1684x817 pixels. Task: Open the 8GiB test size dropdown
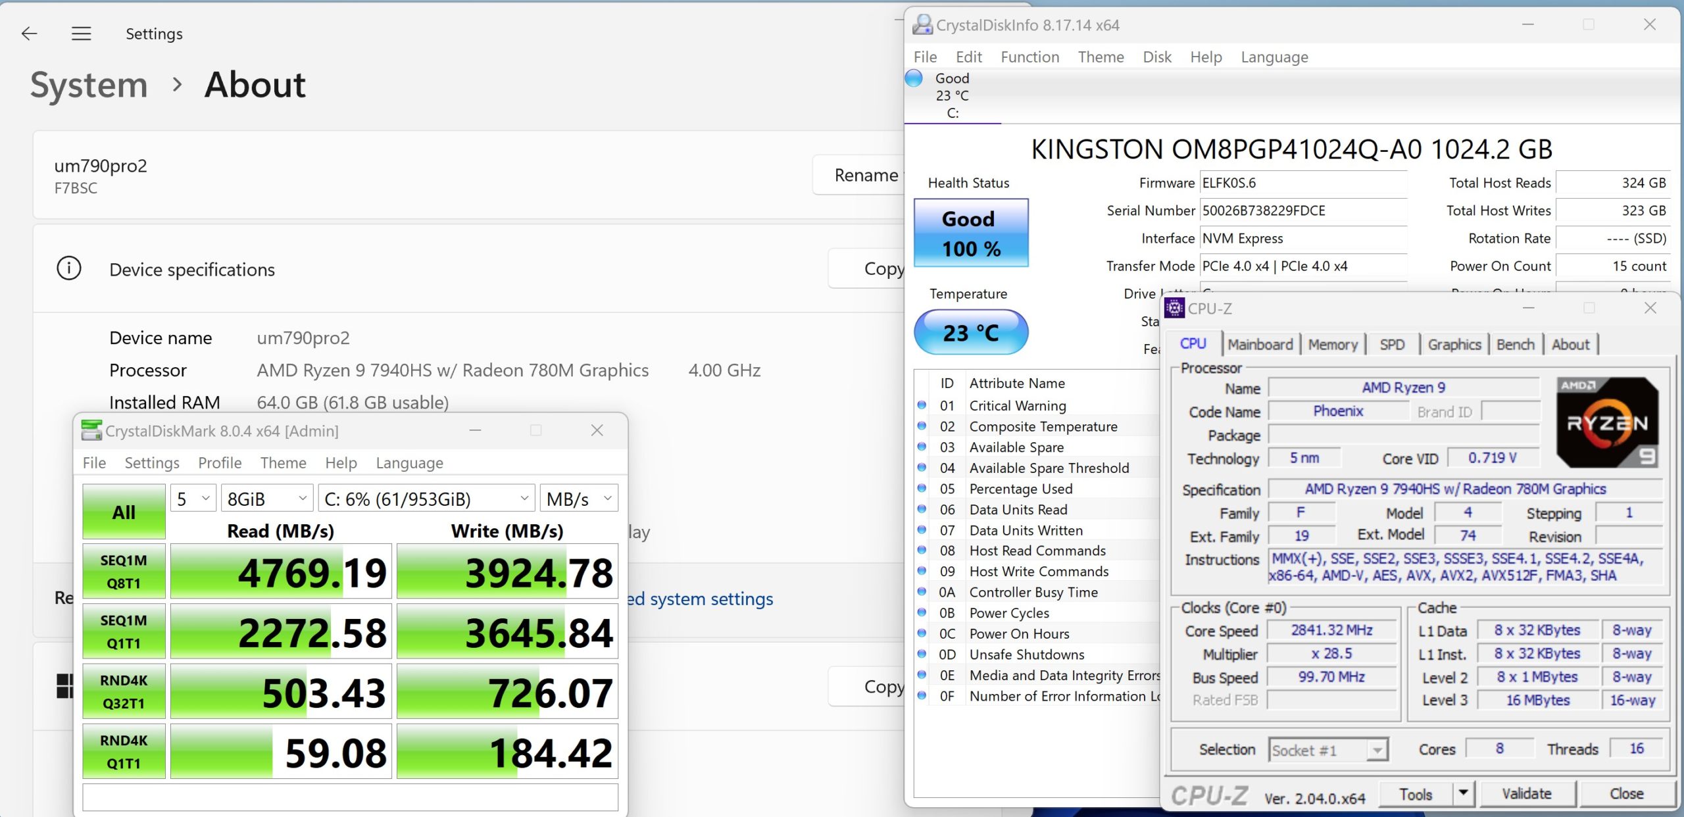(266, 499)
